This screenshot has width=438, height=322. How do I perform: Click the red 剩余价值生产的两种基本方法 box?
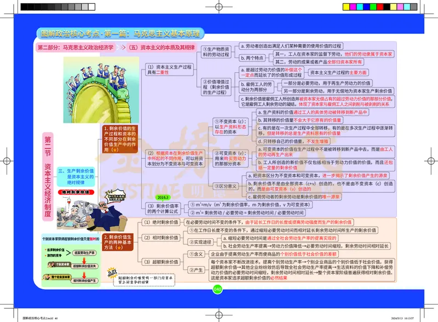[118, 242]
